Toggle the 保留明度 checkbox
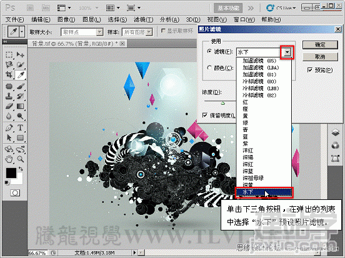Screen dimensions: 345x258 coord(205,115)
